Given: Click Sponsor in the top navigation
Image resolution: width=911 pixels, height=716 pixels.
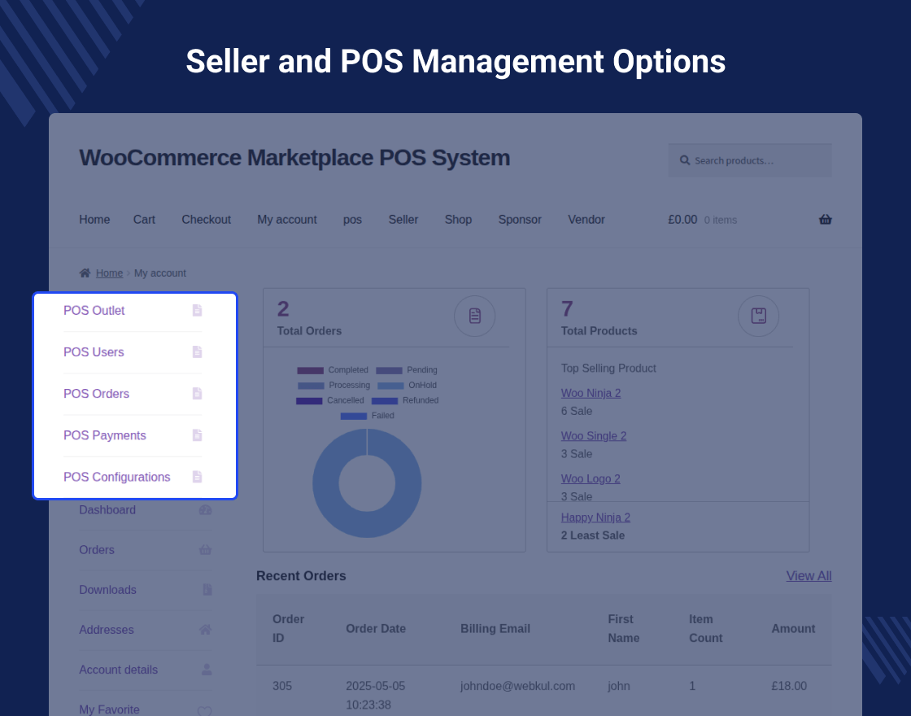Looking at the screenshot, I should (x=520, y=220).
